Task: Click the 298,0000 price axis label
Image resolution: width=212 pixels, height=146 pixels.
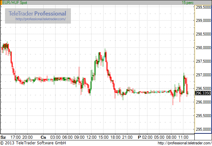Action: tap(203, 48)
